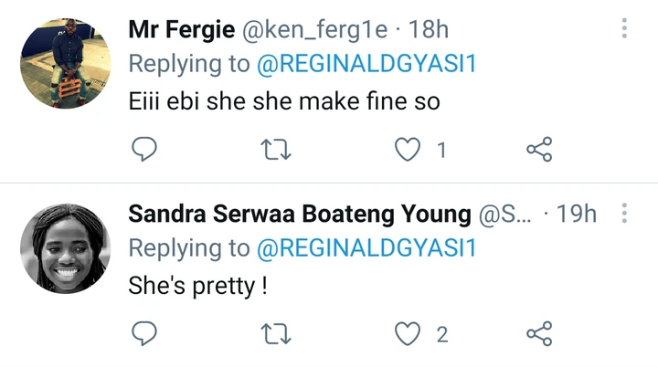Open the tweet "Eiii ebi she she make fine so"

coord(283,100)
